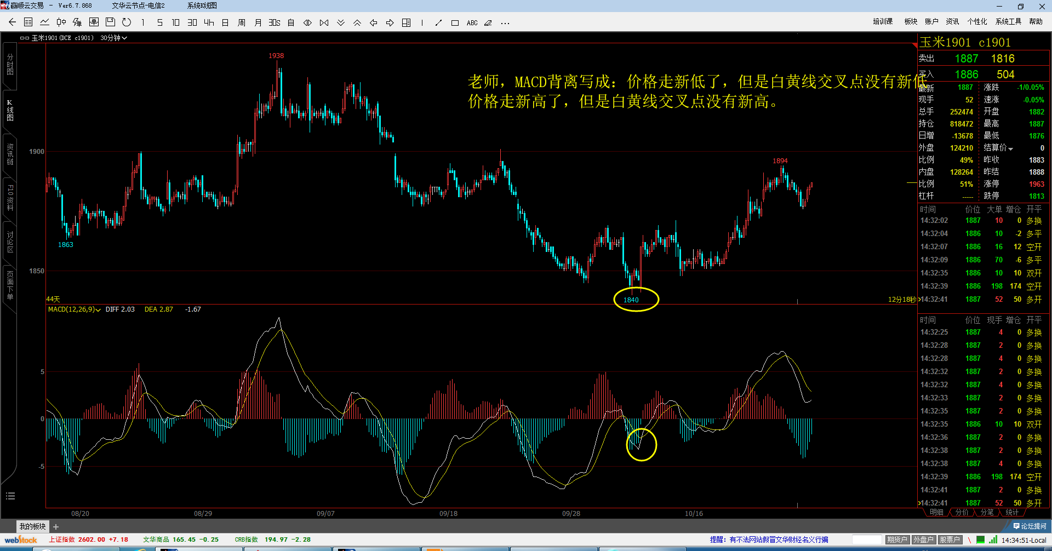Click the 期货户 account button
Image resolution: width=1052 pixels, height=551 pixels.
coord(897,539)
